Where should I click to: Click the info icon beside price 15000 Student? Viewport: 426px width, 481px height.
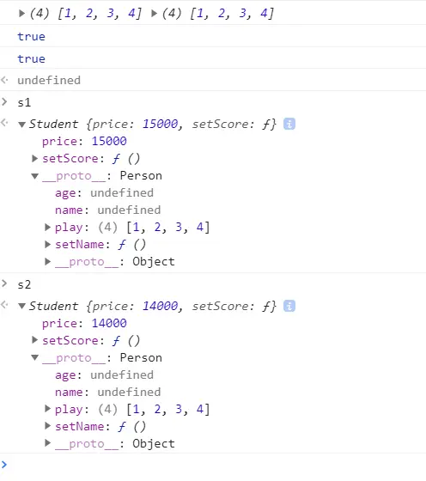click(x=289, y=124)
